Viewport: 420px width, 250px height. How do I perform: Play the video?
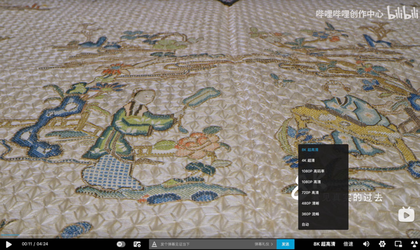(8, 244)
